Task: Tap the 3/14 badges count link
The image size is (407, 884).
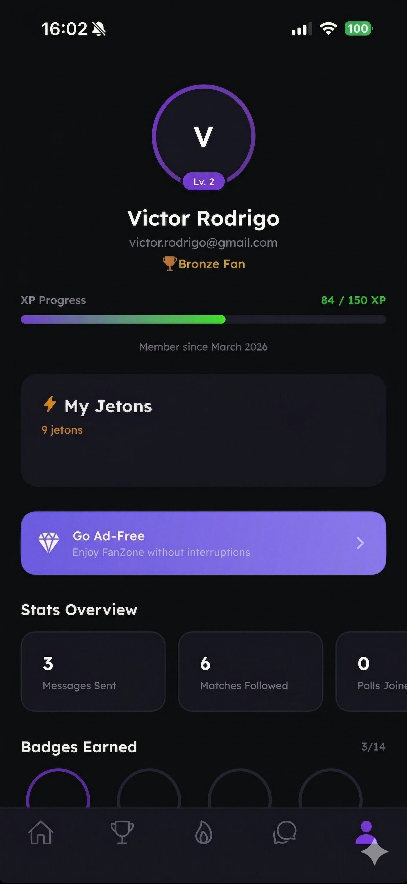Action: 373,747
